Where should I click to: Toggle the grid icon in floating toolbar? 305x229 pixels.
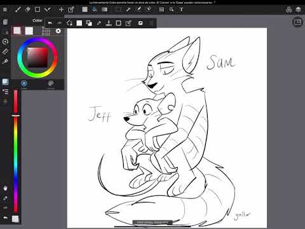151,23
